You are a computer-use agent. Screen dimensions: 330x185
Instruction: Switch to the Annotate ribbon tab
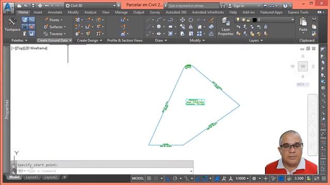[55, 12]
